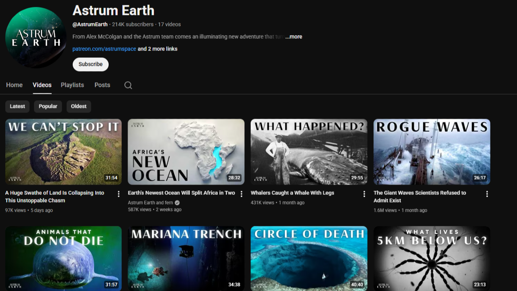Open the channel search icon
This screenshot has width=517, height=291.
pos(128,85)
